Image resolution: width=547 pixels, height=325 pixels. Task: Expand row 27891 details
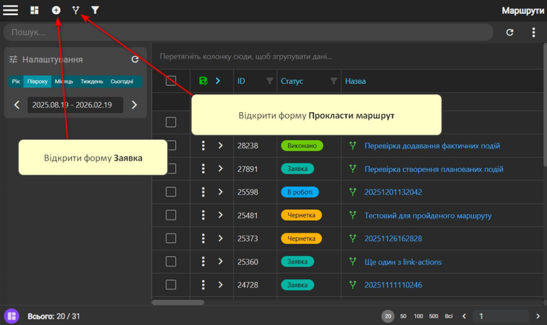(x=220, y=169)
